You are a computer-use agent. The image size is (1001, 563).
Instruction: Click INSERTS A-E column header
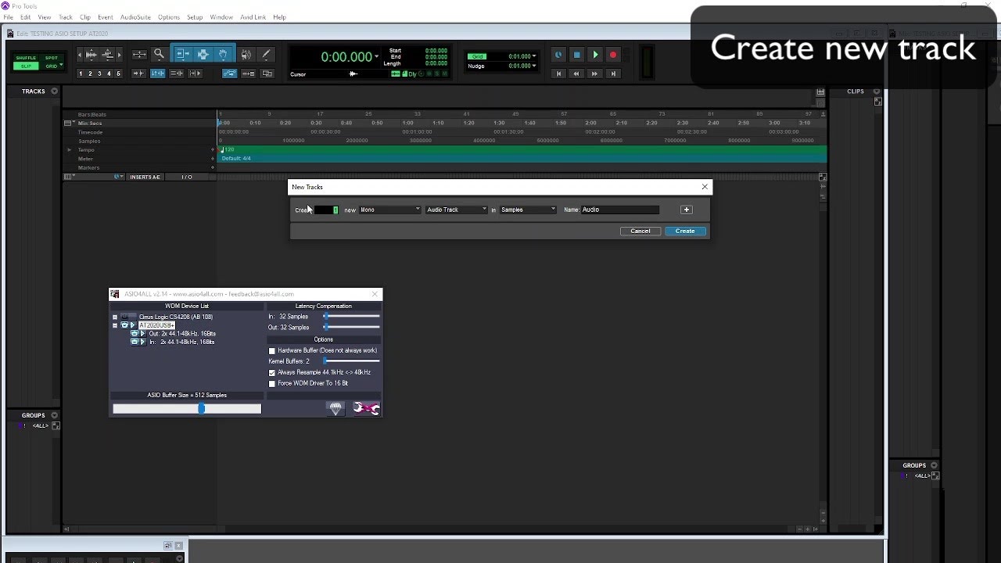click(145, 178)
